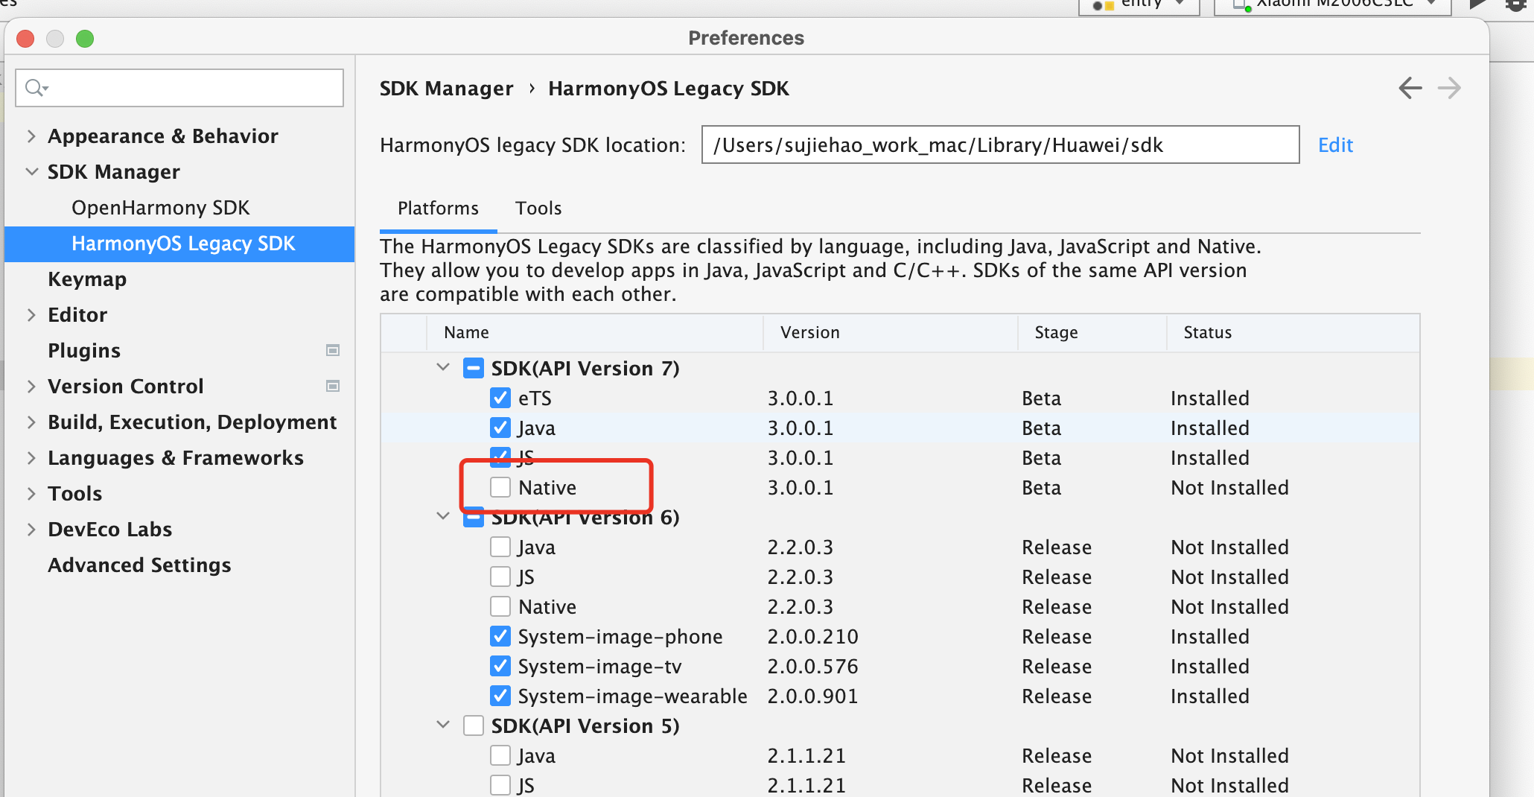Click the run play icon in the toolbar

[1478, 4]
